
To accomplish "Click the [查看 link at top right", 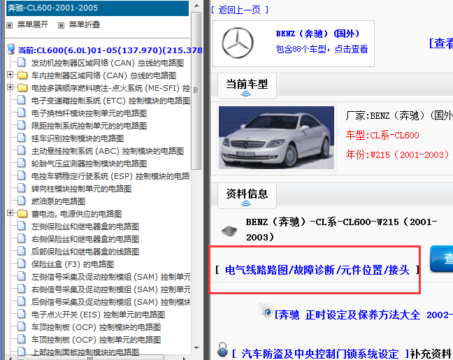I will pyautogui.click(x=441, y=43).
